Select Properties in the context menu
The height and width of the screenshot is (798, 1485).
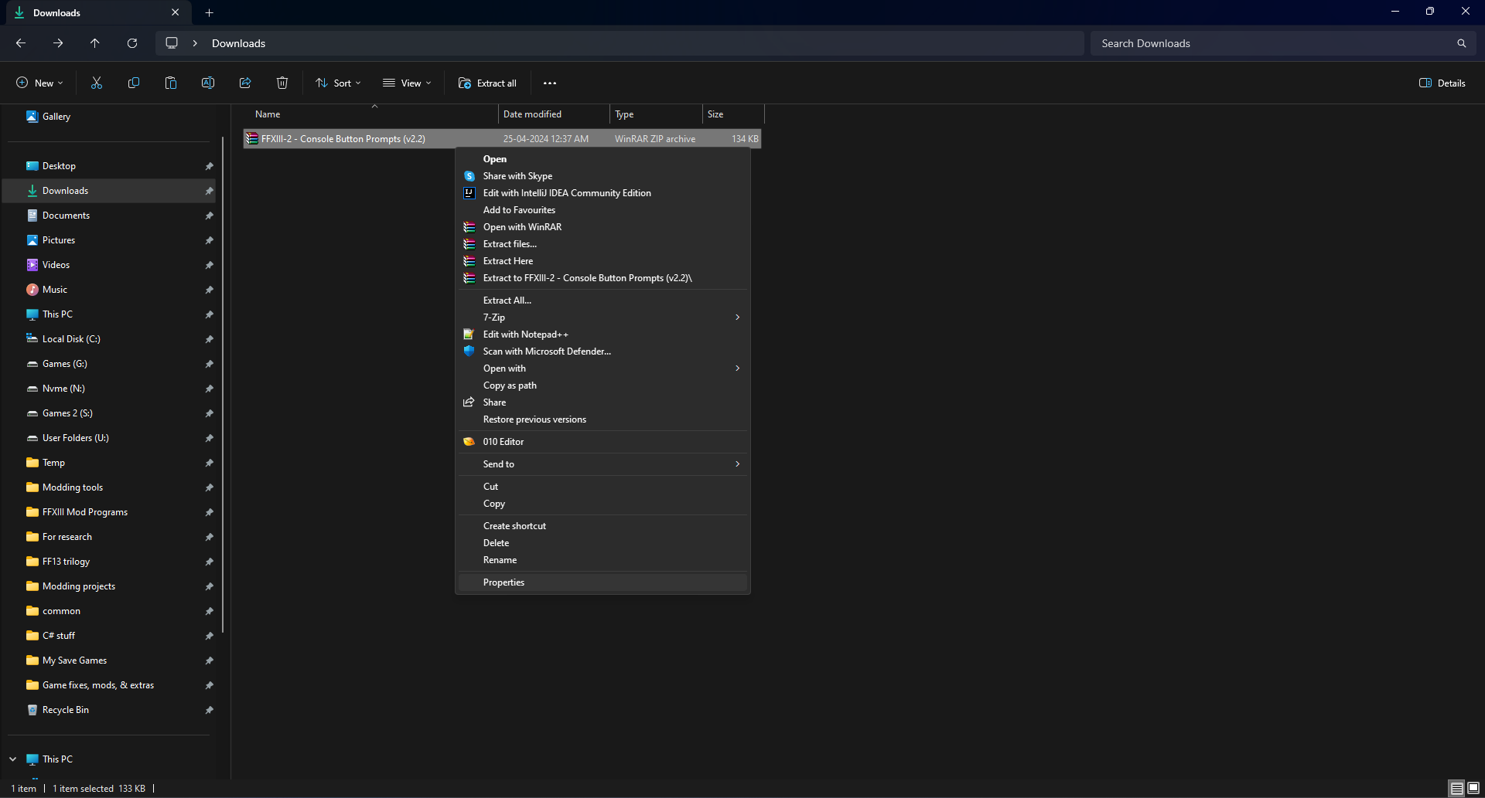504,582
